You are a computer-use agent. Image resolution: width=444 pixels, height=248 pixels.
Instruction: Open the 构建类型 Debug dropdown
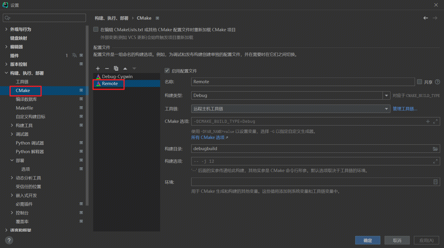click(x=387, y=95)
